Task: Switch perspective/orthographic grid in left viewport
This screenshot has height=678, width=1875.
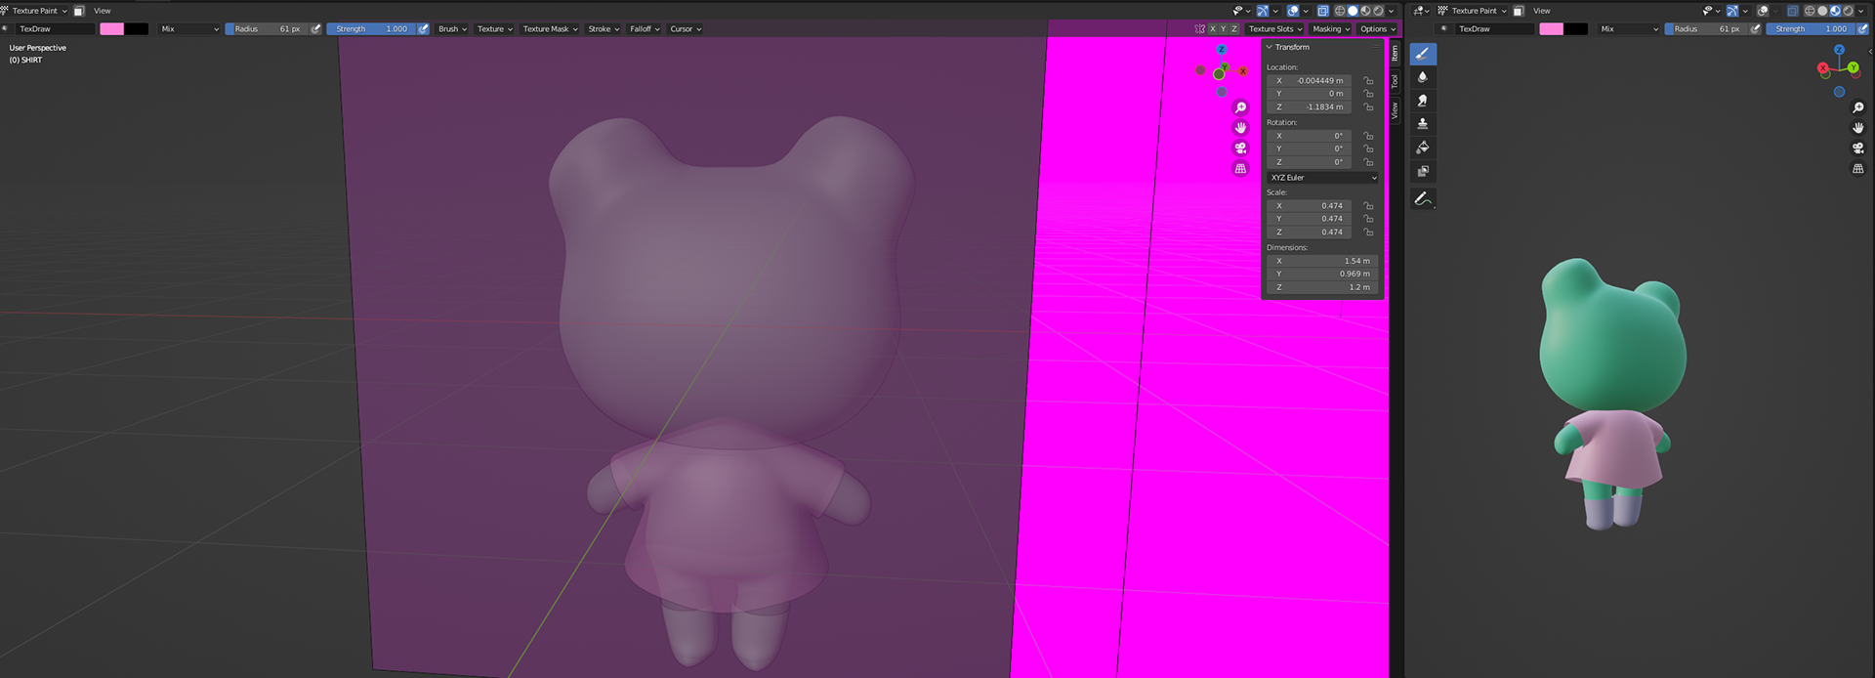Action: click(1240, 169)
